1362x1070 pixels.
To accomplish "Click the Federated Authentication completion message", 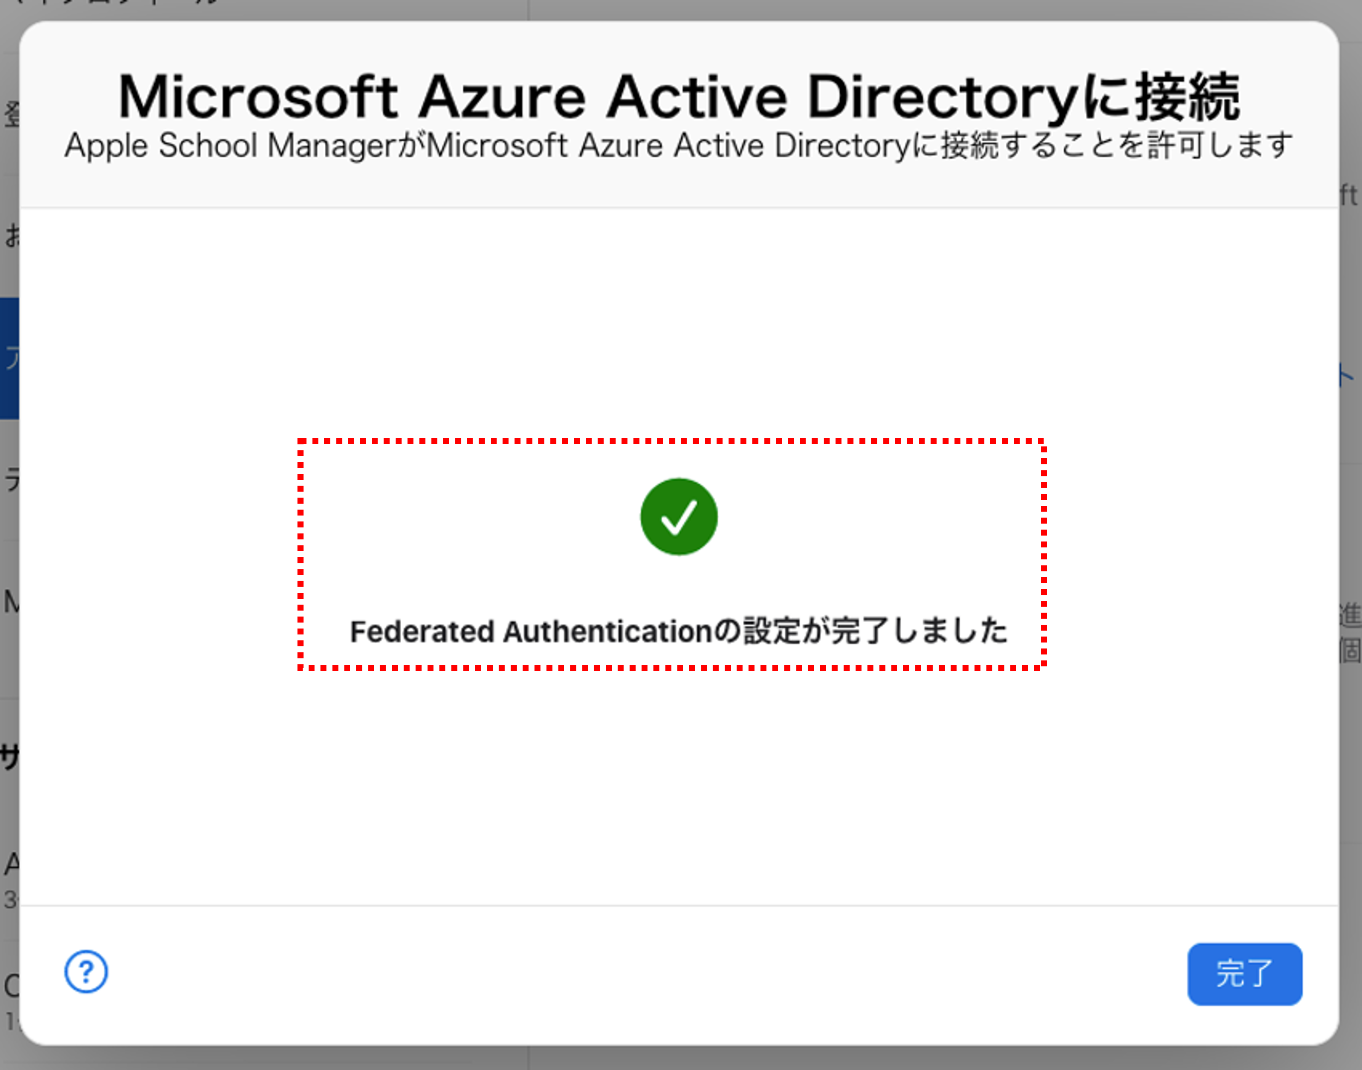I will [678, 630].
